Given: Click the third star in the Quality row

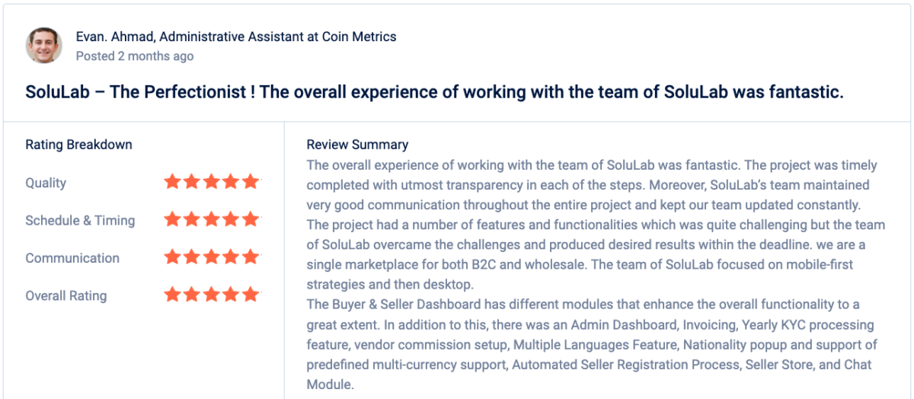Looking at the screenshot, I should tap(212, 182).
